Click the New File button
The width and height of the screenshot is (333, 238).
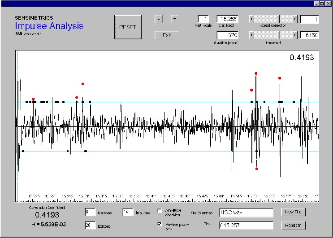[293, 212]
